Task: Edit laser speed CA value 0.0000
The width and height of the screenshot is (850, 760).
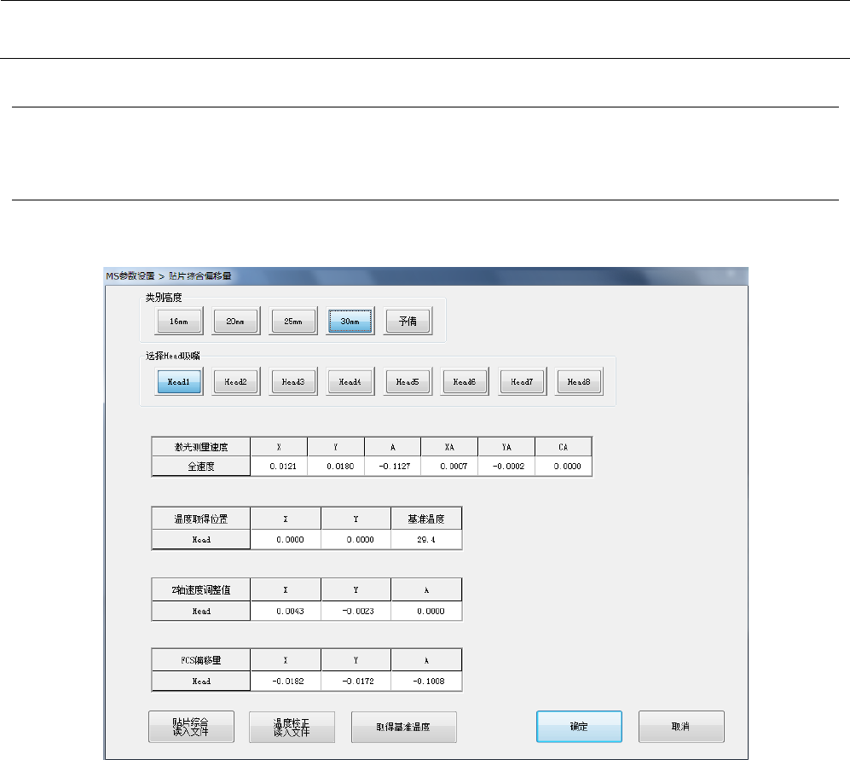Action: 564,466
